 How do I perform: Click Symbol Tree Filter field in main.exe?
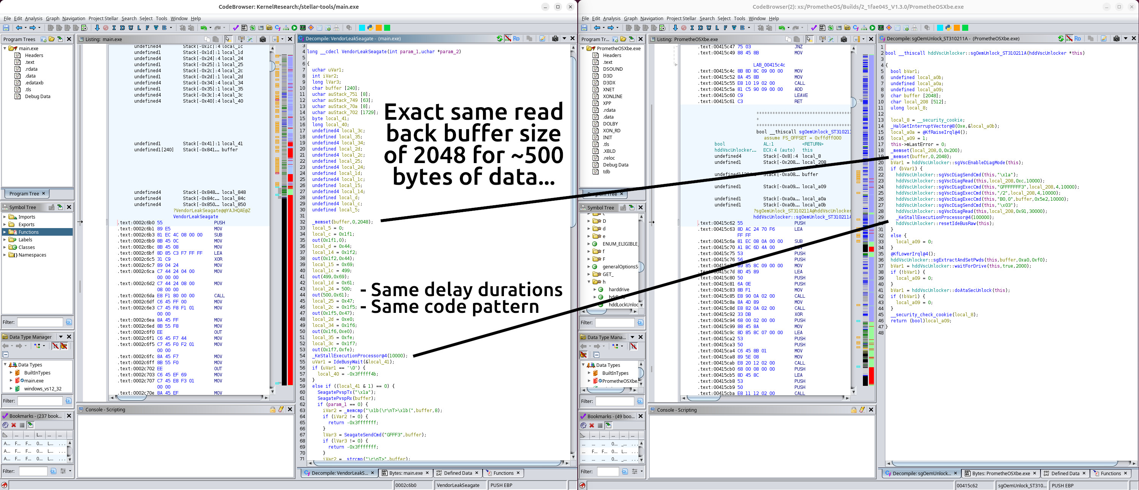(x=40, y=322)
